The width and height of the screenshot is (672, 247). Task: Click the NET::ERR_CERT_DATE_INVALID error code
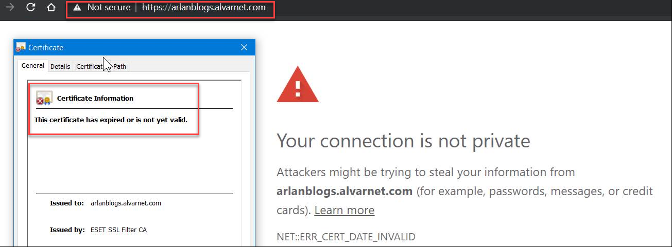point(346,237)
